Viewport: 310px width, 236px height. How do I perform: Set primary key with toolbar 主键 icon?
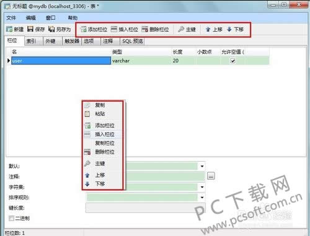pyautogui.click(x=181, y=29)
